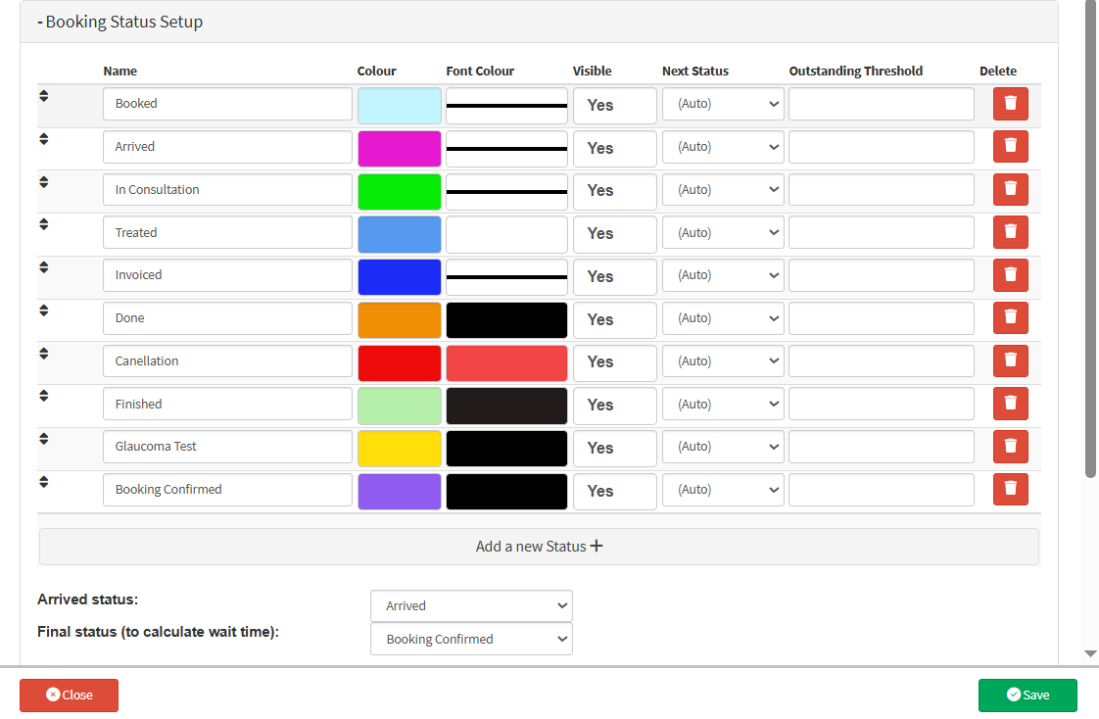
Task: Open Next Status dropdown for Arrived
Action: (x=723, y=147)
